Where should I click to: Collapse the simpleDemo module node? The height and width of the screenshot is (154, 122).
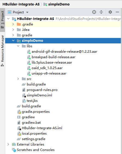tap(13, 41)
